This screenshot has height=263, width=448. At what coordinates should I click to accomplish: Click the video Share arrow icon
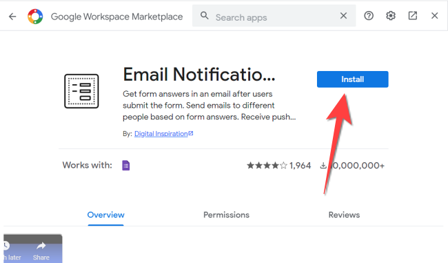tap(41, 246)
